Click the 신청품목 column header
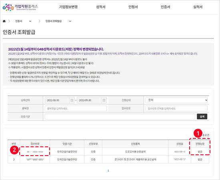This screenshot has width=220, height=180. point(135,144)
